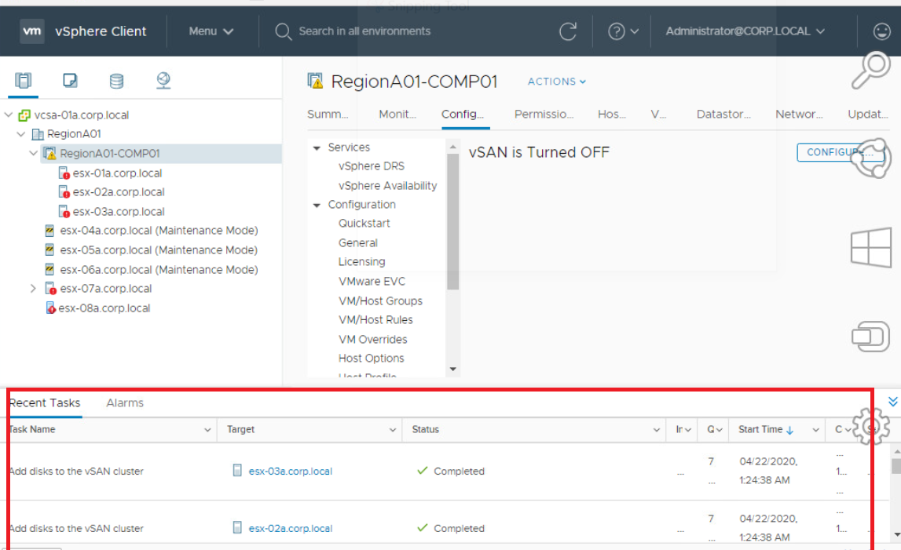Image resolution: width=901 pixels, height=550 pixels.
Task: Select VM/Host Groups item
Action: click(x=380, y=300)
